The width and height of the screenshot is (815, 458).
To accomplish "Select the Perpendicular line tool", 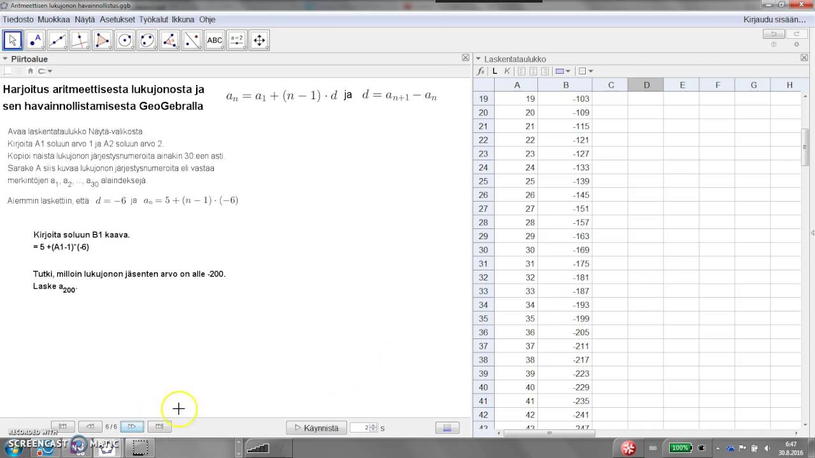I will [80, 40].
